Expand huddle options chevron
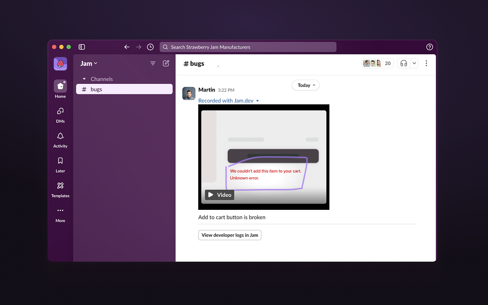This screenshot has height=305, width=488. click(414, 63)
